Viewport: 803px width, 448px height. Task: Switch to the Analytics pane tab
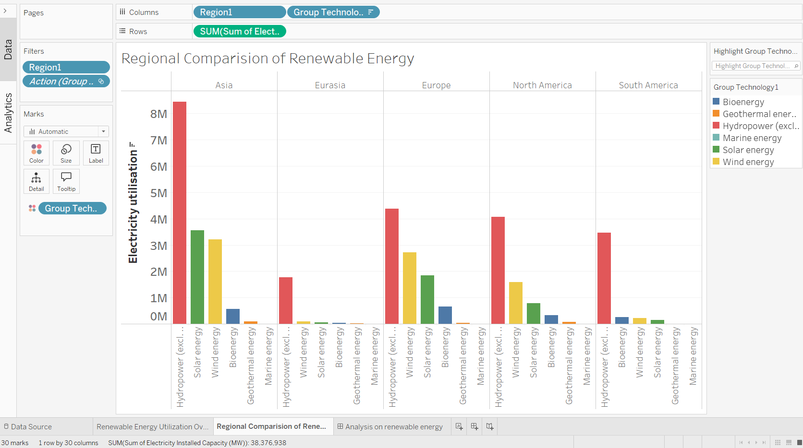click(8, 113)
